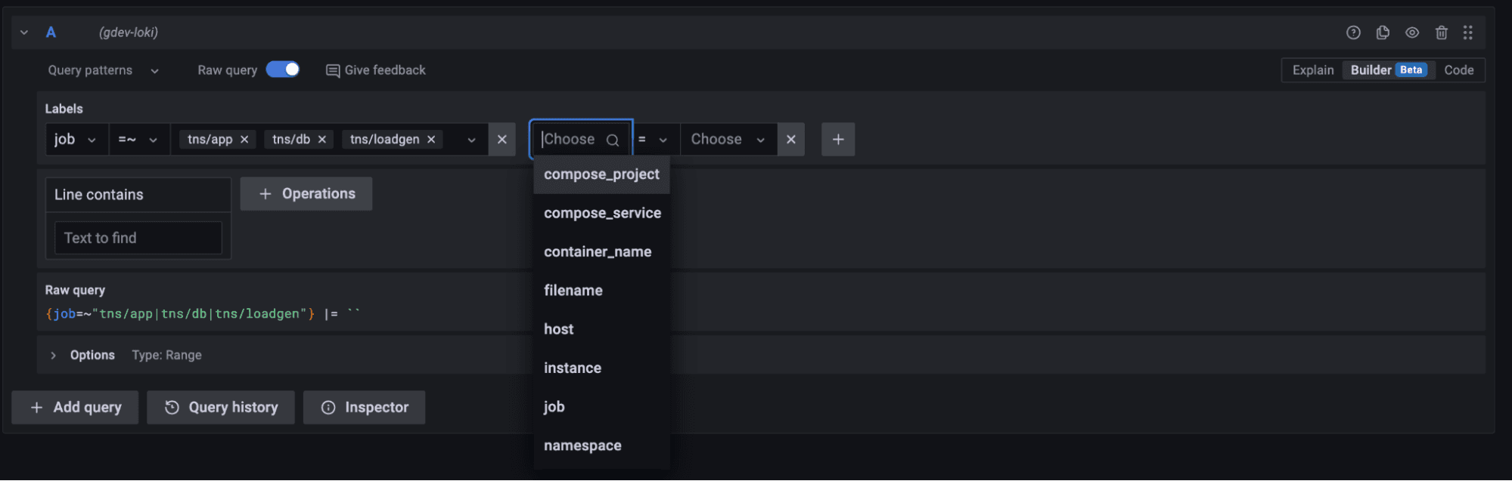The image size is (1512, 481).
Task: Grab the drag handle dots icon
Action: pyautogui.click(x=1468, y=32)
